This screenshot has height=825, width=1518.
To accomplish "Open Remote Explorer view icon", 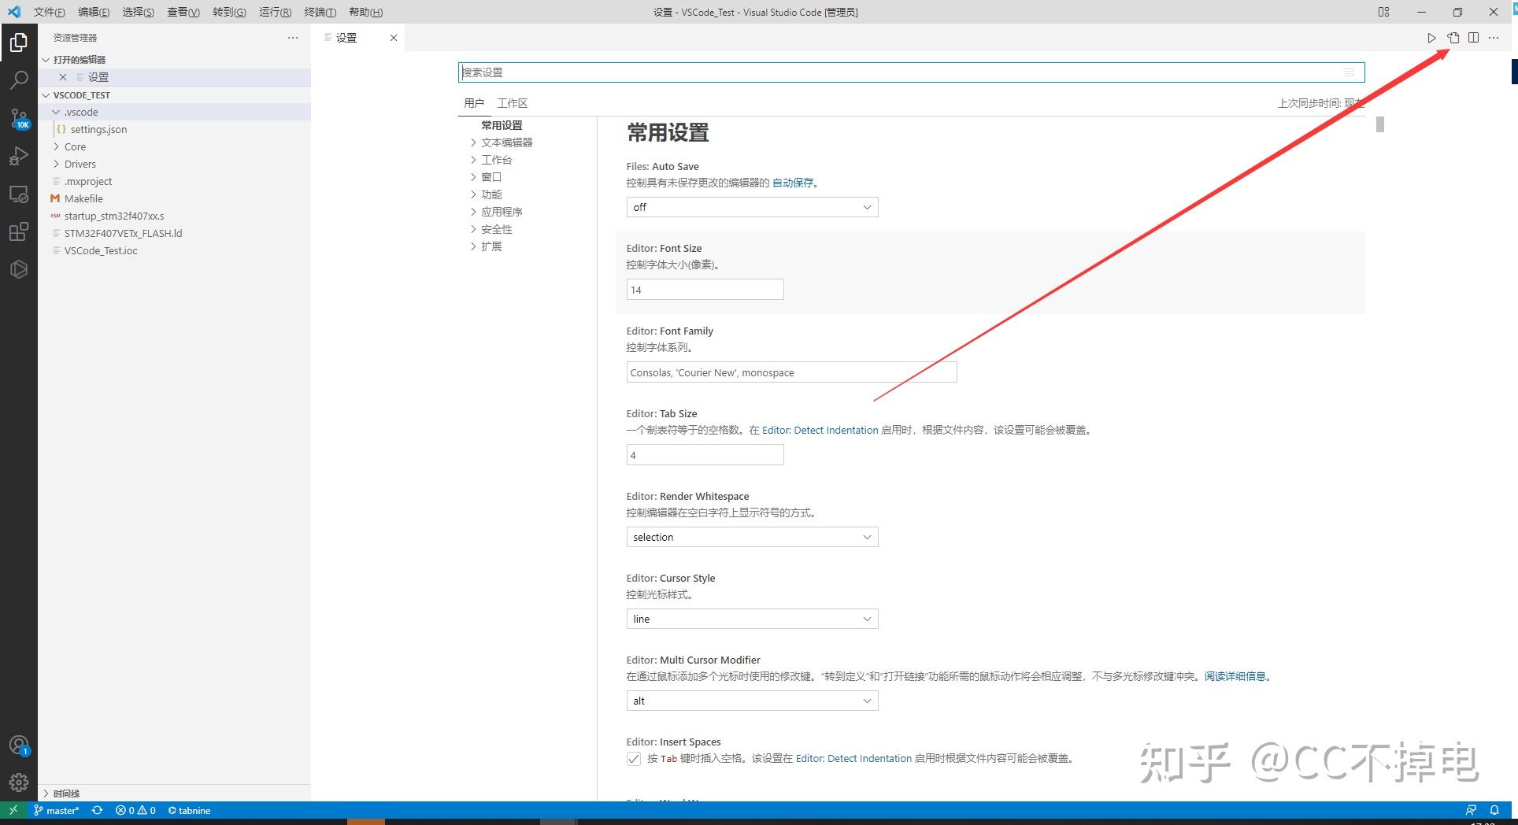I will pos(19,194).
